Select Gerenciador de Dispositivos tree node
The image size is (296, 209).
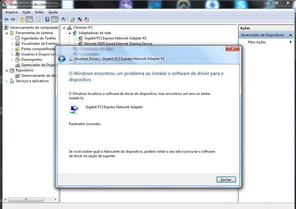(38, 65)
